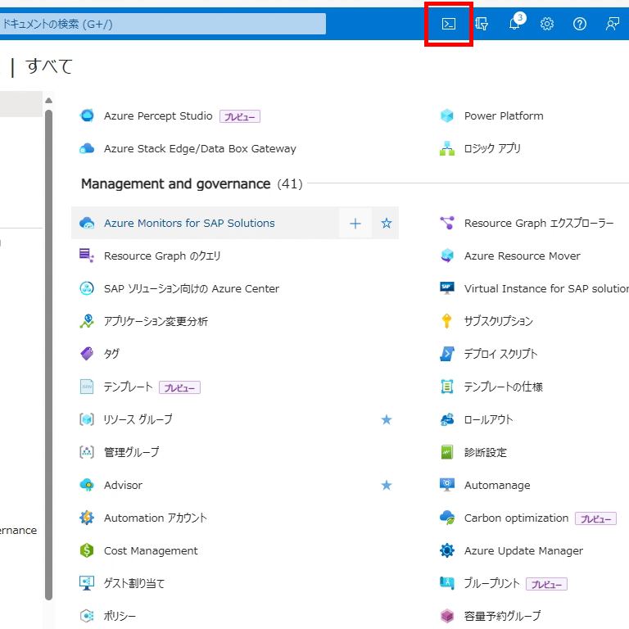629x629 pixels.
Task: Open the portal settings gear
Action: coord(547,24)
